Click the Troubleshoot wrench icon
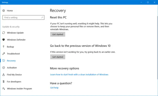Screen dimensions: 158x96 click(4, 54)
